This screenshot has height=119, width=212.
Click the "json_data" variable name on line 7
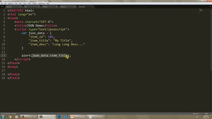tap(36, 33)
